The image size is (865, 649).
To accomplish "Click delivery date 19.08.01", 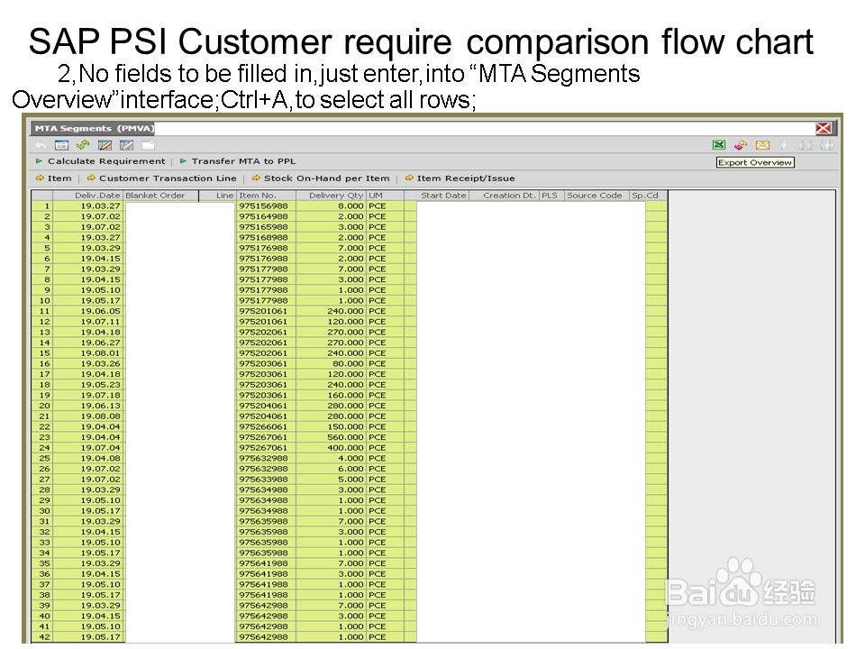I will (87, 353).
